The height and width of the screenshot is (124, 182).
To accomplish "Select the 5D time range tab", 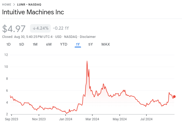I will point(22,44).
